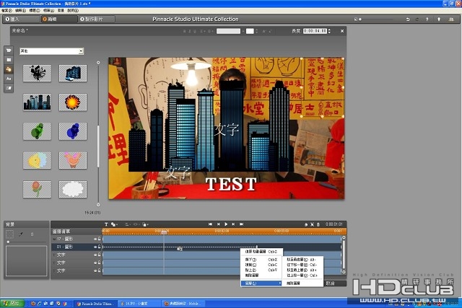Image resolution: width=462 pixels, height=308 pixels.
Task: Open the video album section icon in sidebar
Action: [9, 50]
